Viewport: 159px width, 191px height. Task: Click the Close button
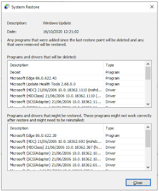point(138,183)
